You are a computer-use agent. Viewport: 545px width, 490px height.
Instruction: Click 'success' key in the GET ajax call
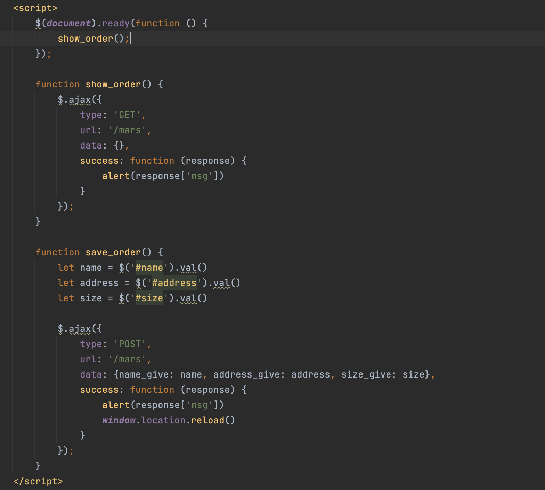point(99,161)
